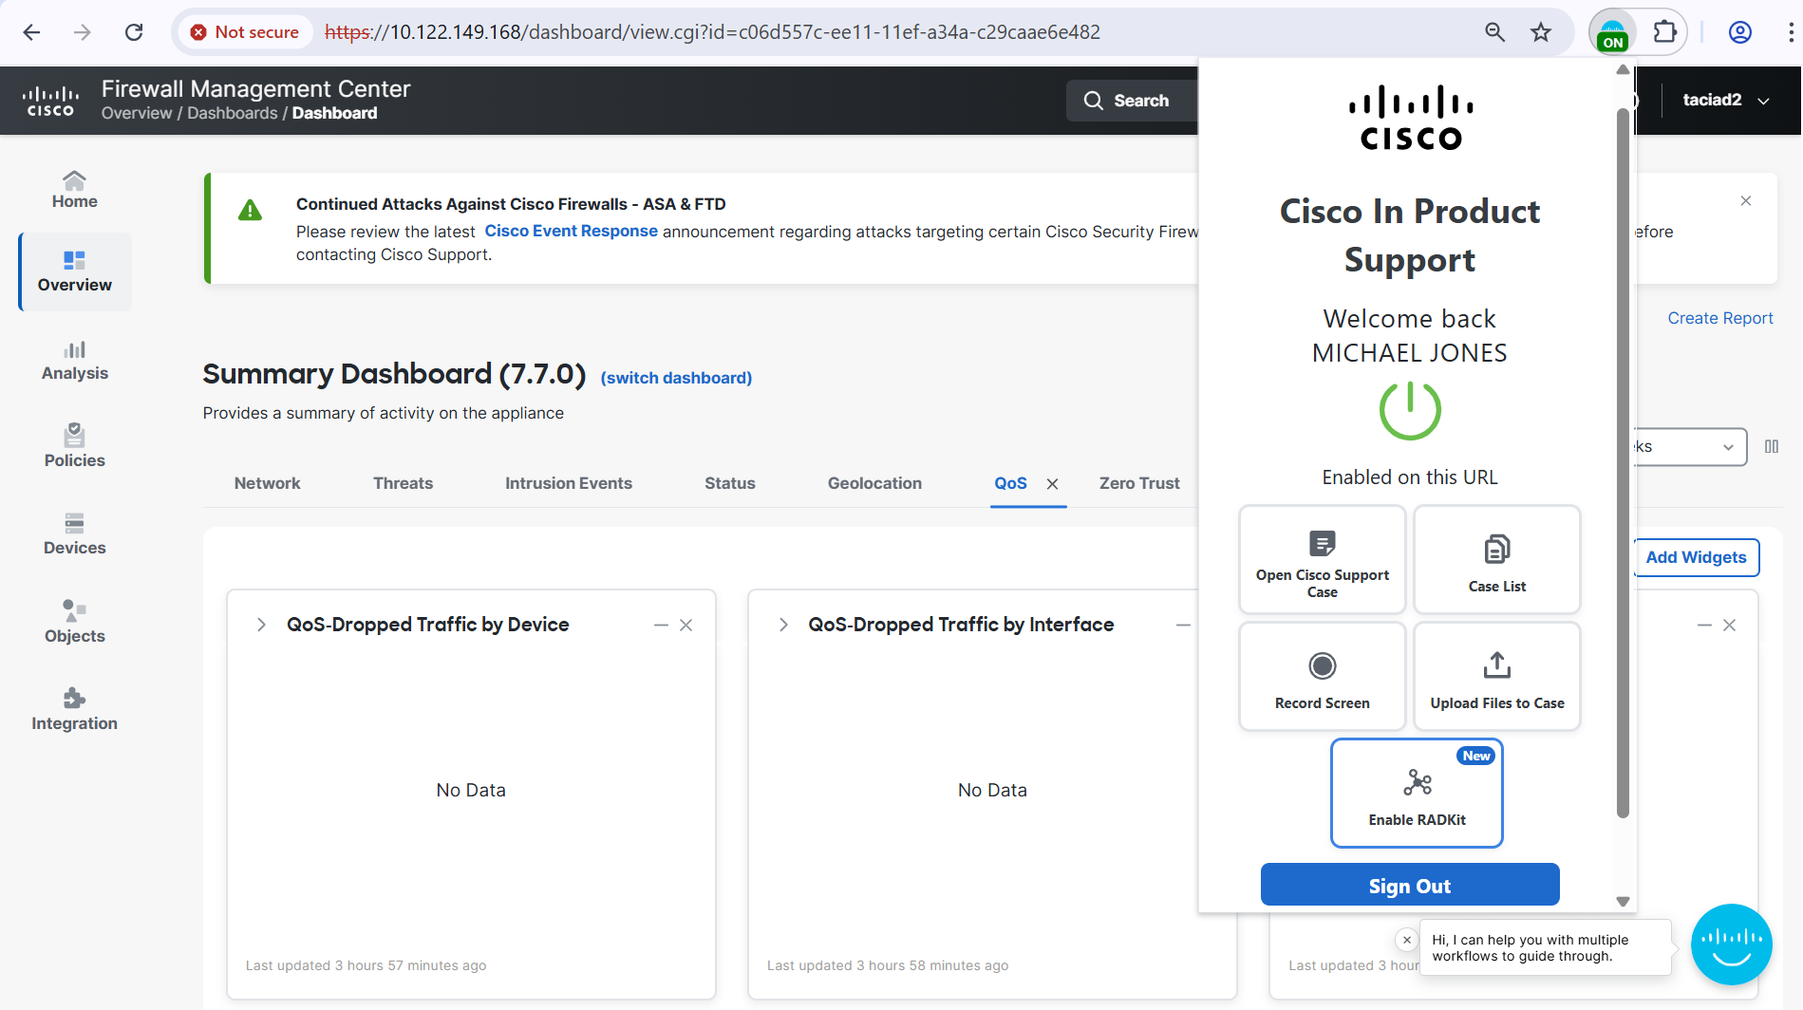Viewport: 1803px width, 1010px height.
Task: Open the taciad2 user dropdown
Action: click(x=1725, y=101)
